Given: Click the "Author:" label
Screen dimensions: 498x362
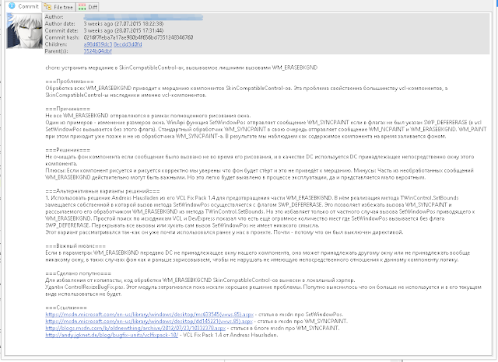Looking at the screenshot, I should [54, 17].
